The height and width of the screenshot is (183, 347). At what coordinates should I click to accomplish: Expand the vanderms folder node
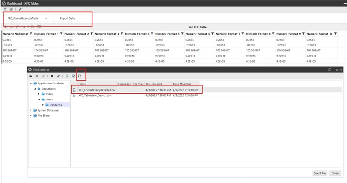pyautogui.click(x=43, y=105)
